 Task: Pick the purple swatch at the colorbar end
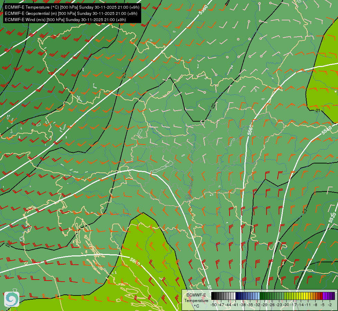(334, 296)
